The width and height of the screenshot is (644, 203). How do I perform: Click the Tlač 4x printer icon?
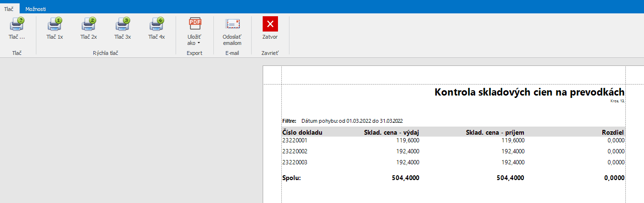click(156, 24)
